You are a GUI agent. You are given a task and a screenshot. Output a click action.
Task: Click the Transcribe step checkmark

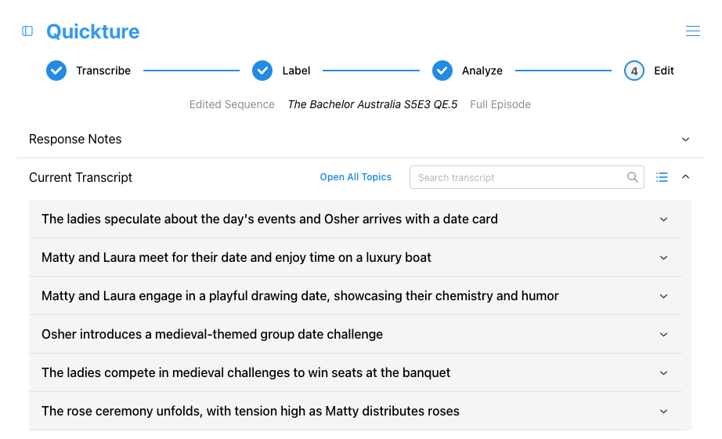pos(56,71)
